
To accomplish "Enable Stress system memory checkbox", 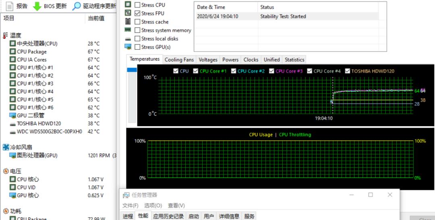I will click(137, 30).
